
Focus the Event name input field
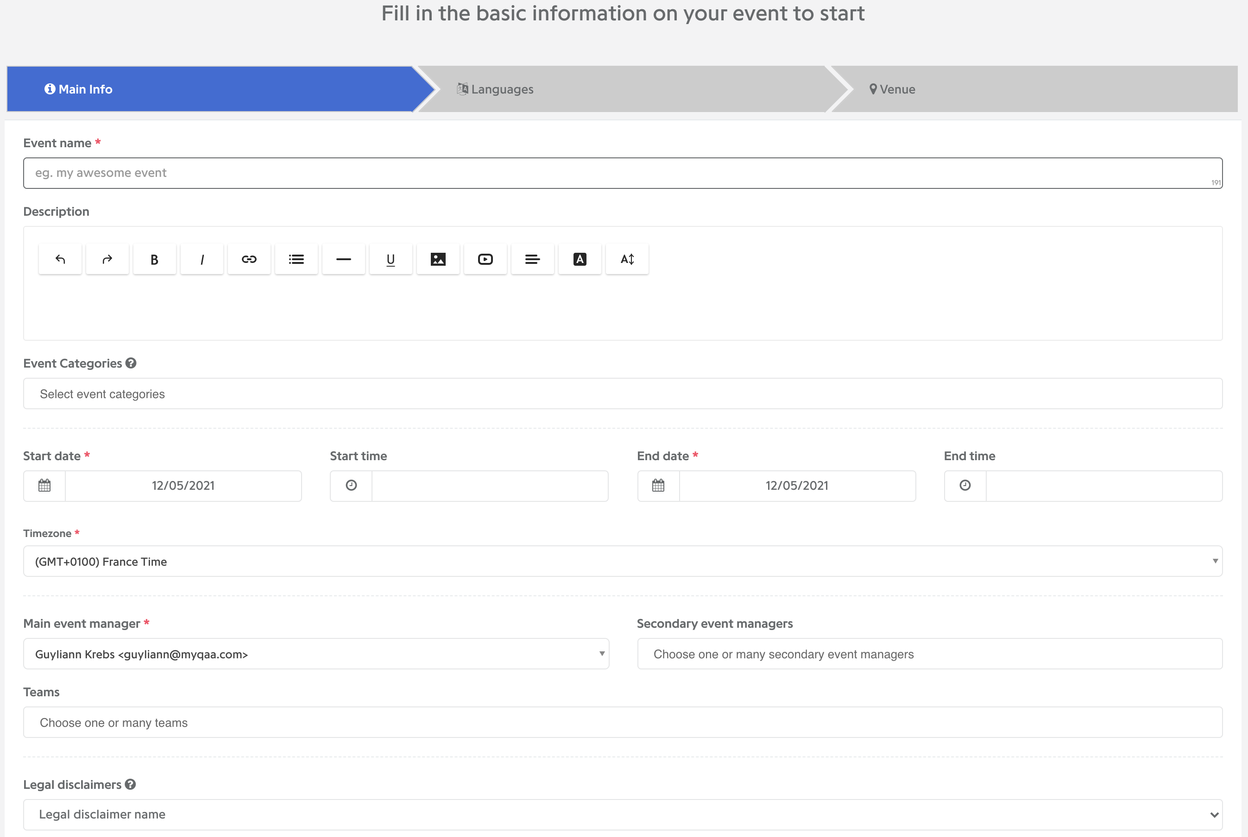point(623,173)
